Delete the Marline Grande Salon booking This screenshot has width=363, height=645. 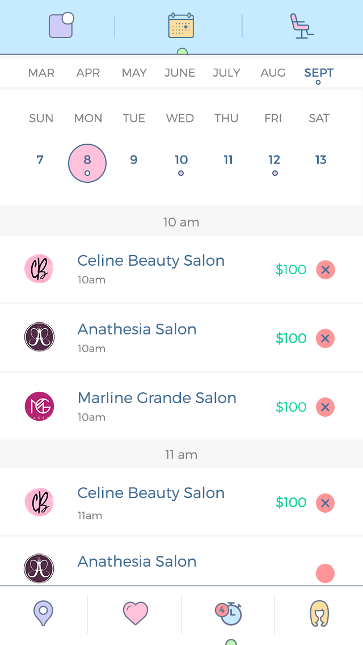tap(325, 407)
